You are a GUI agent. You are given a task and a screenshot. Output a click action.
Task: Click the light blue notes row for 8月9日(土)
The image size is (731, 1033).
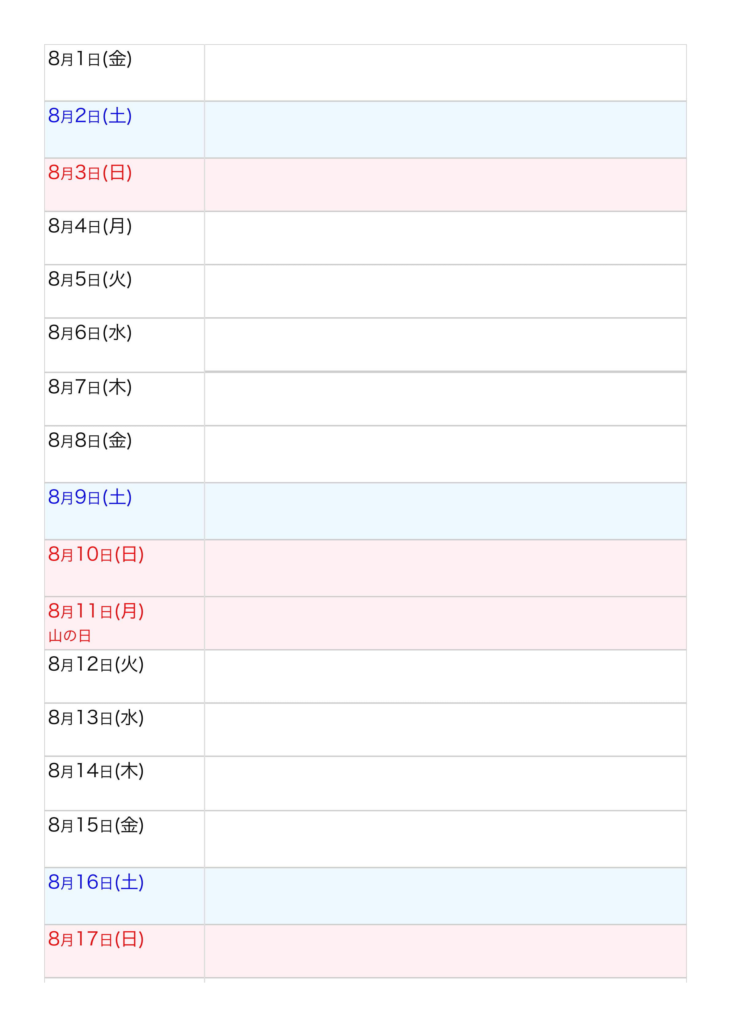click(445, 511)
